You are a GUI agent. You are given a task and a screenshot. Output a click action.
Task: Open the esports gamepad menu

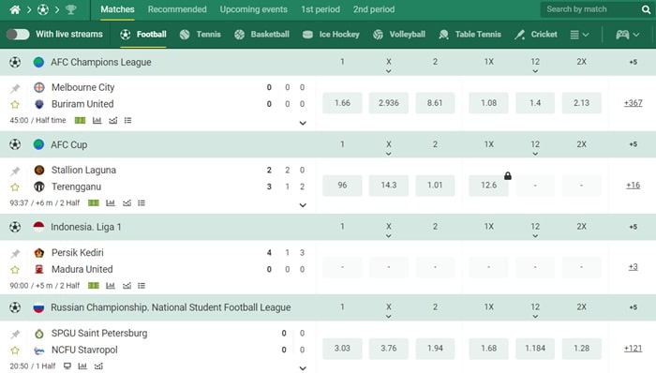628,35
